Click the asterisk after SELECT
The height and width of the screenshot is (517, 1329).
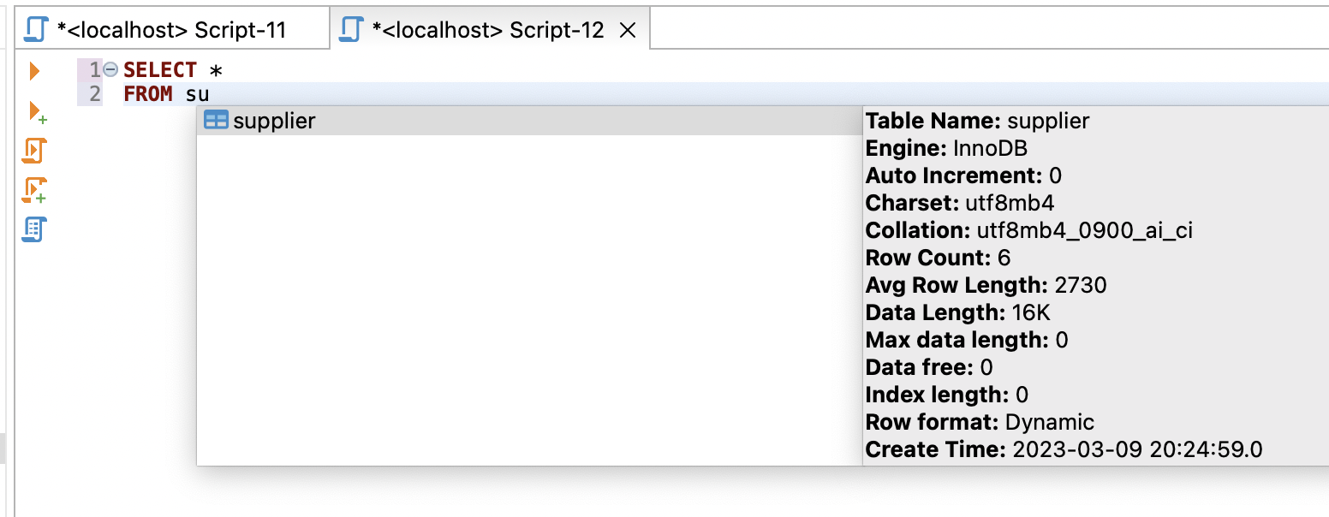(217, 71)
